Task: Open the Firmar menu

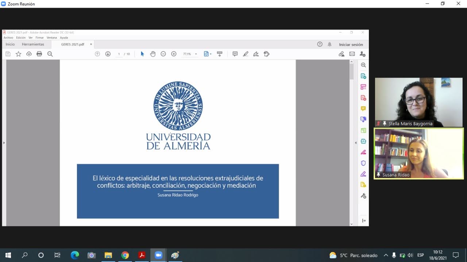Action: click(39, 38)
